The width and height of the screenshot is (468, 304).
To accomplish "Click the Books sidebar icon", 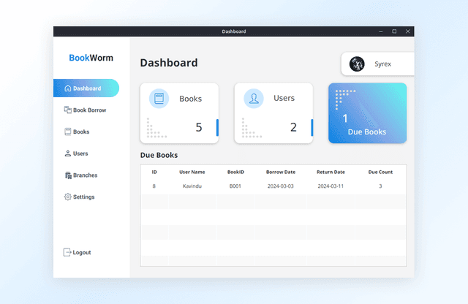I will [68, 132].
